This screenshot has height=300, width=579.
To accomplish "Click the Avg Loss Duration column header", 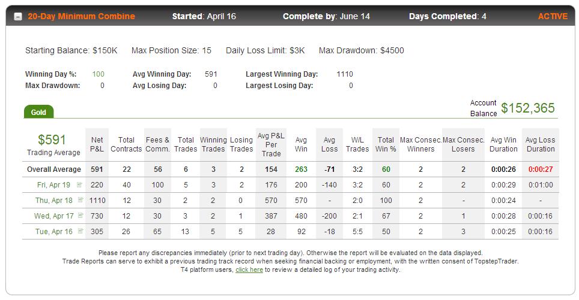I will pyautogui.click(x=540, y=144).
